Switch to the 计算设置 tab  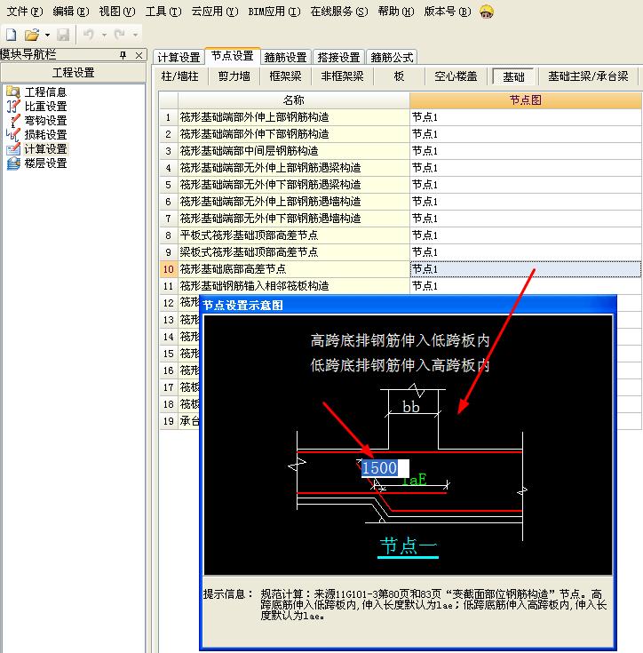[179, 57]
